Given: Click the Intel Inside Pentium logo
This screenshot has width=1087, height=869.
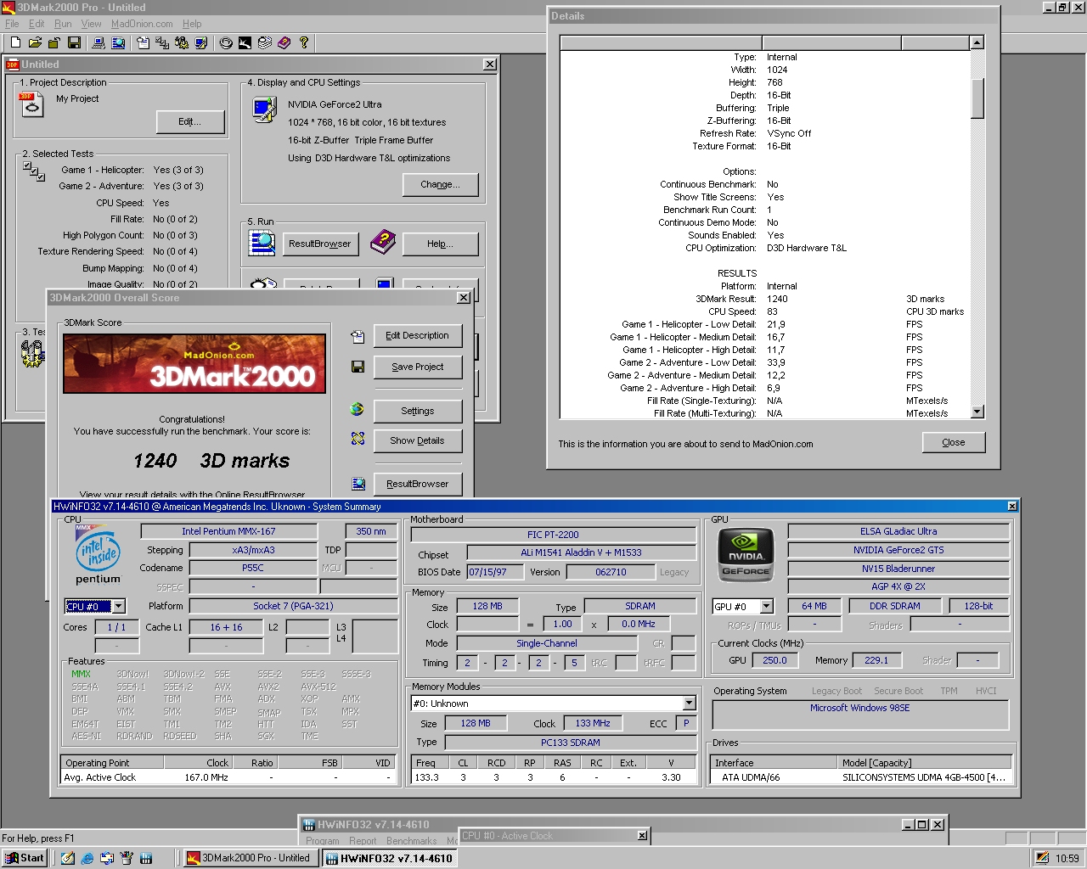Looking at the screenshot, I should coord(99,555).
